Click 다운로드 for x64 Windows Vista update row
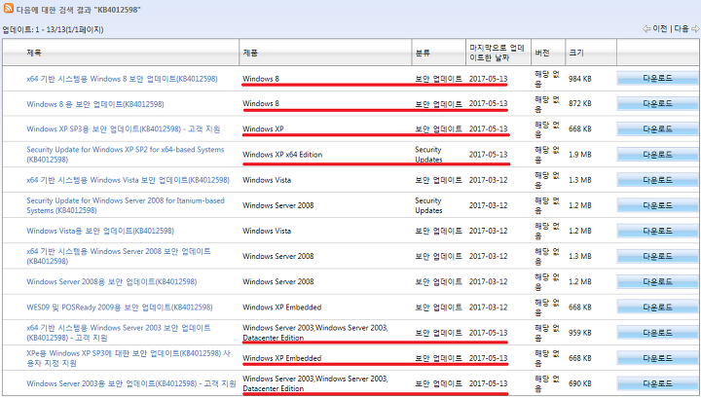Viewport: 701px width, 398px height. point(657,180)
